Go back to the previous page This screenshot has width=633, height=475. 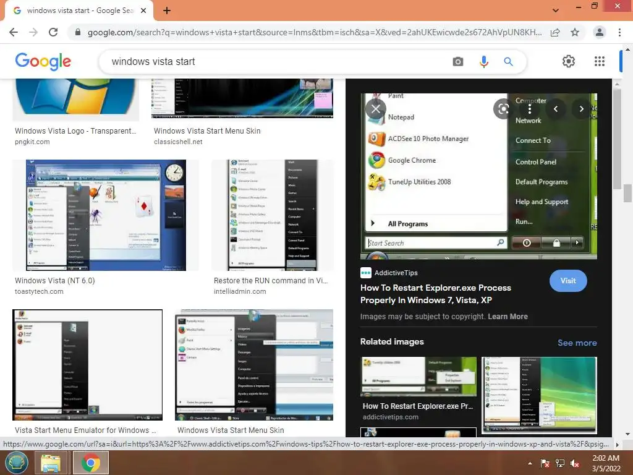(x=14, y=32)
